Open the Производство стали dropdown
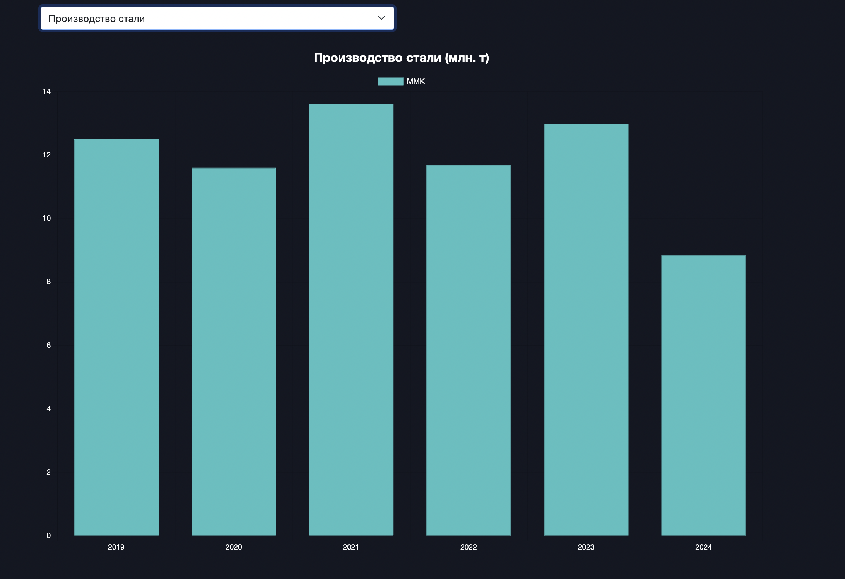The width and height of the screenshot is (845, 579). [217, 18]
